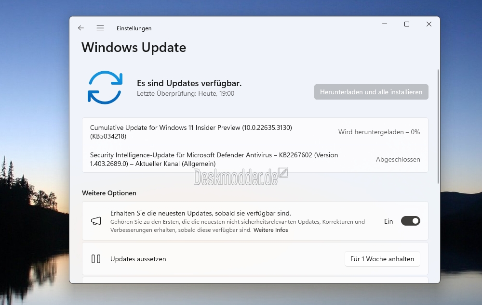Image resolution: width=482 pixels, height=305 pixels.
Task: Click the Wird heruntergeladen – 0% status
Action: [379, 132]
